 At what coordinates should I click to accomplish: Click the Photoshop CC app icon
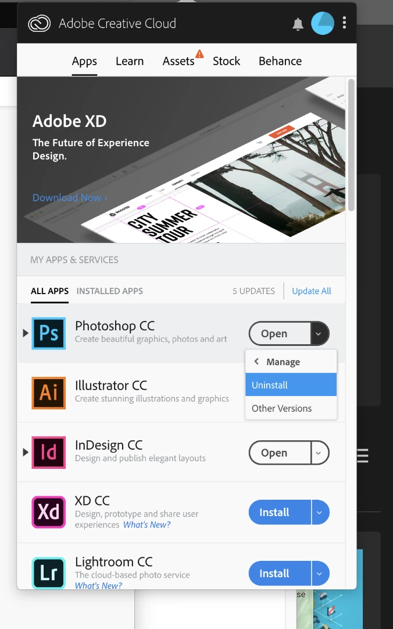click(x=48, y=333)
